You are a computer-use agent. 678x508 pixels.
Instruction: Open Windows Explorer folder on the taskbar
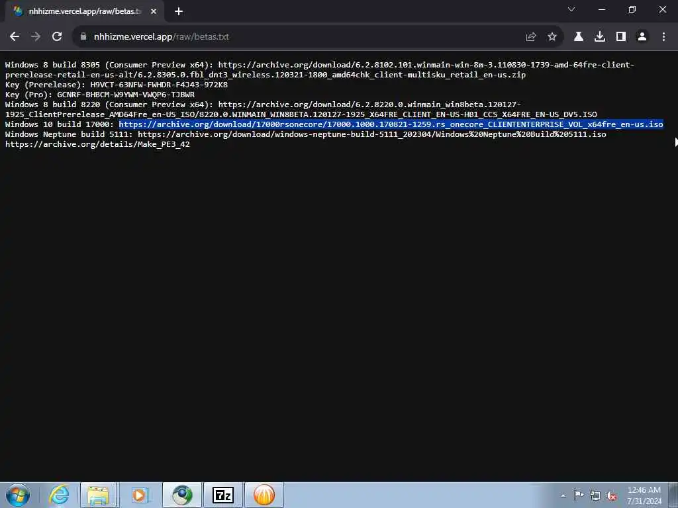pos(98,495)
